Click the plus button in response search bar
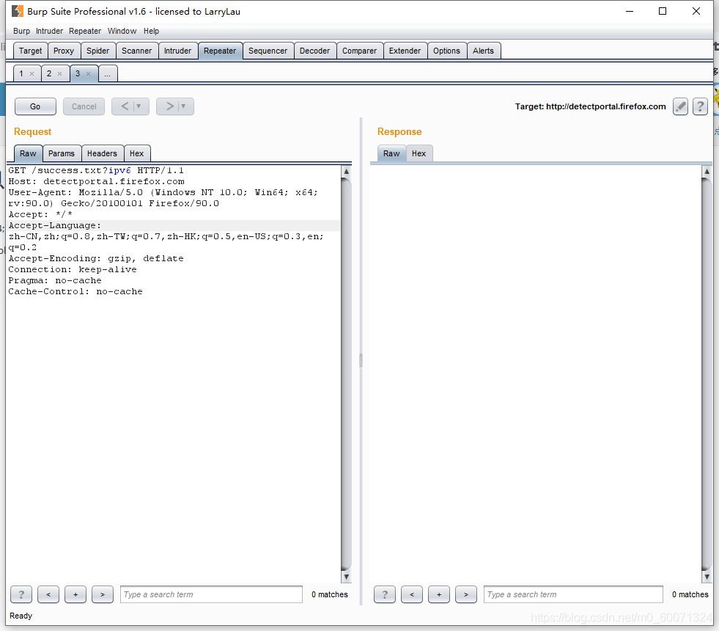Image resolution: width=719 pixels, height=631 pixels. pos(439,595)
